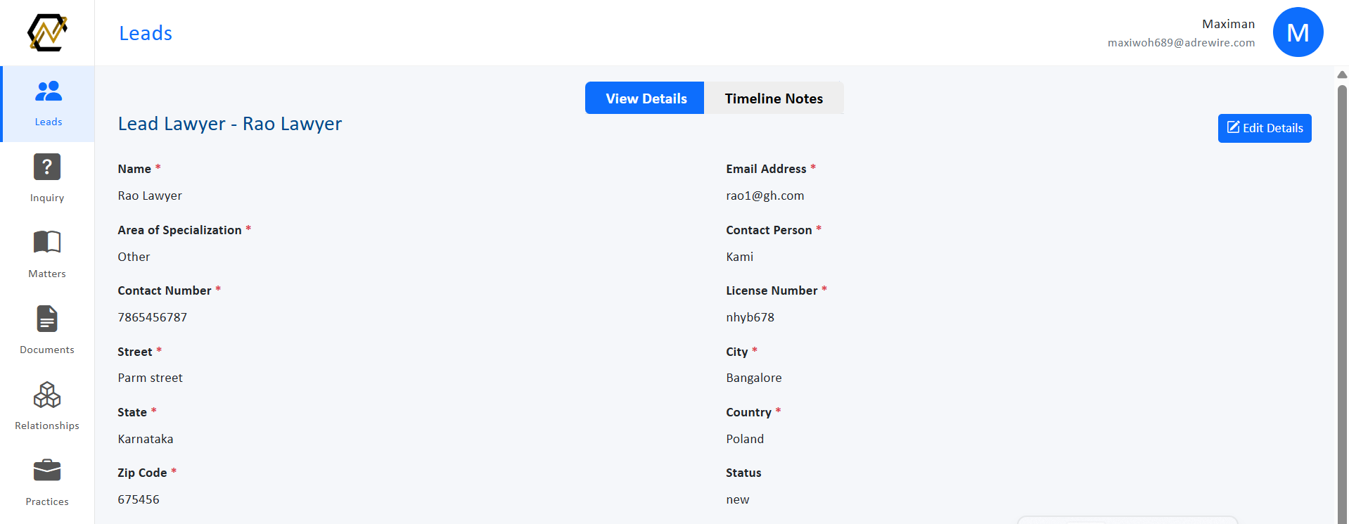The image size is (1349, 524).
Task: Click the Lead Lawyer - Rao Lawyer heading
Action: pos(230,124)
